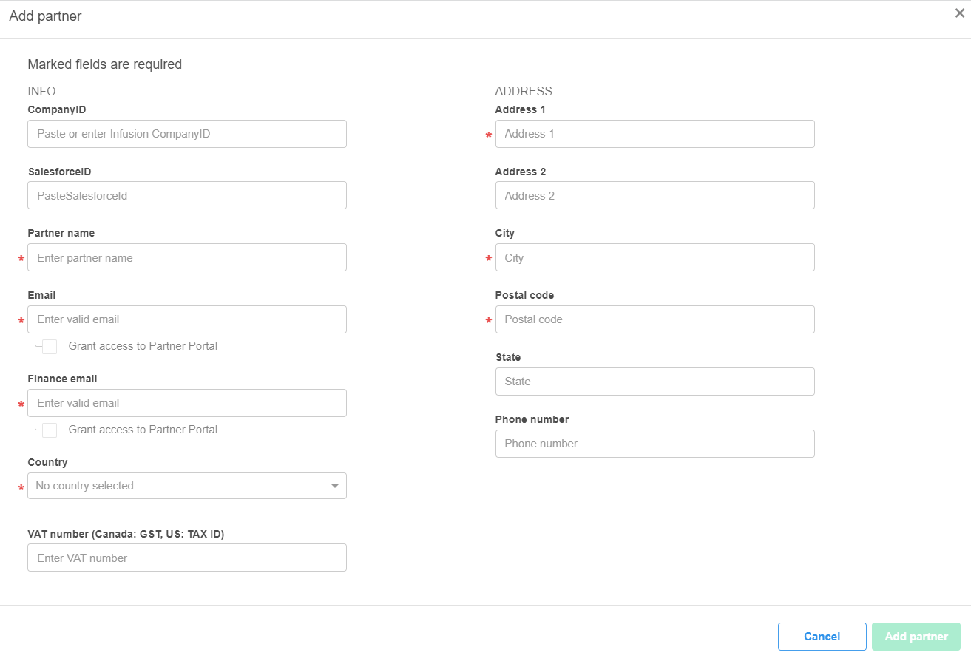This screenshot has height=664, width=971.
Task: Focus the City input box
Action: point(654,258)
